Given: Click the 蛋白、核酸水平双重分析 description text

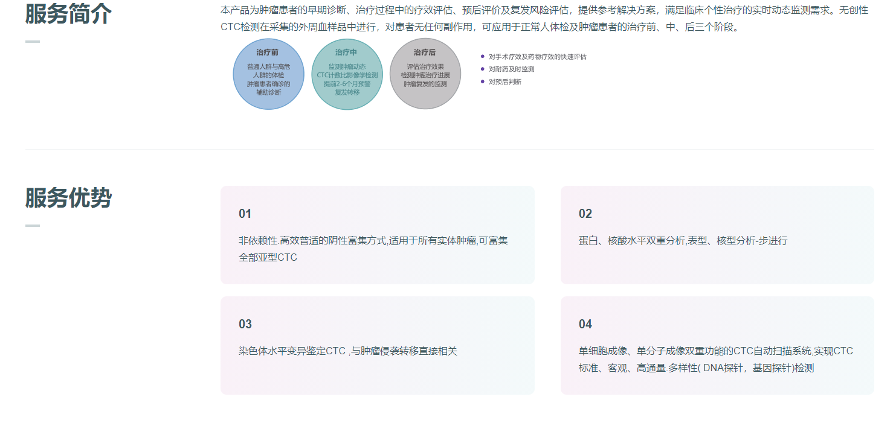Looking at the screenshot, I should [x=683, y=241].
